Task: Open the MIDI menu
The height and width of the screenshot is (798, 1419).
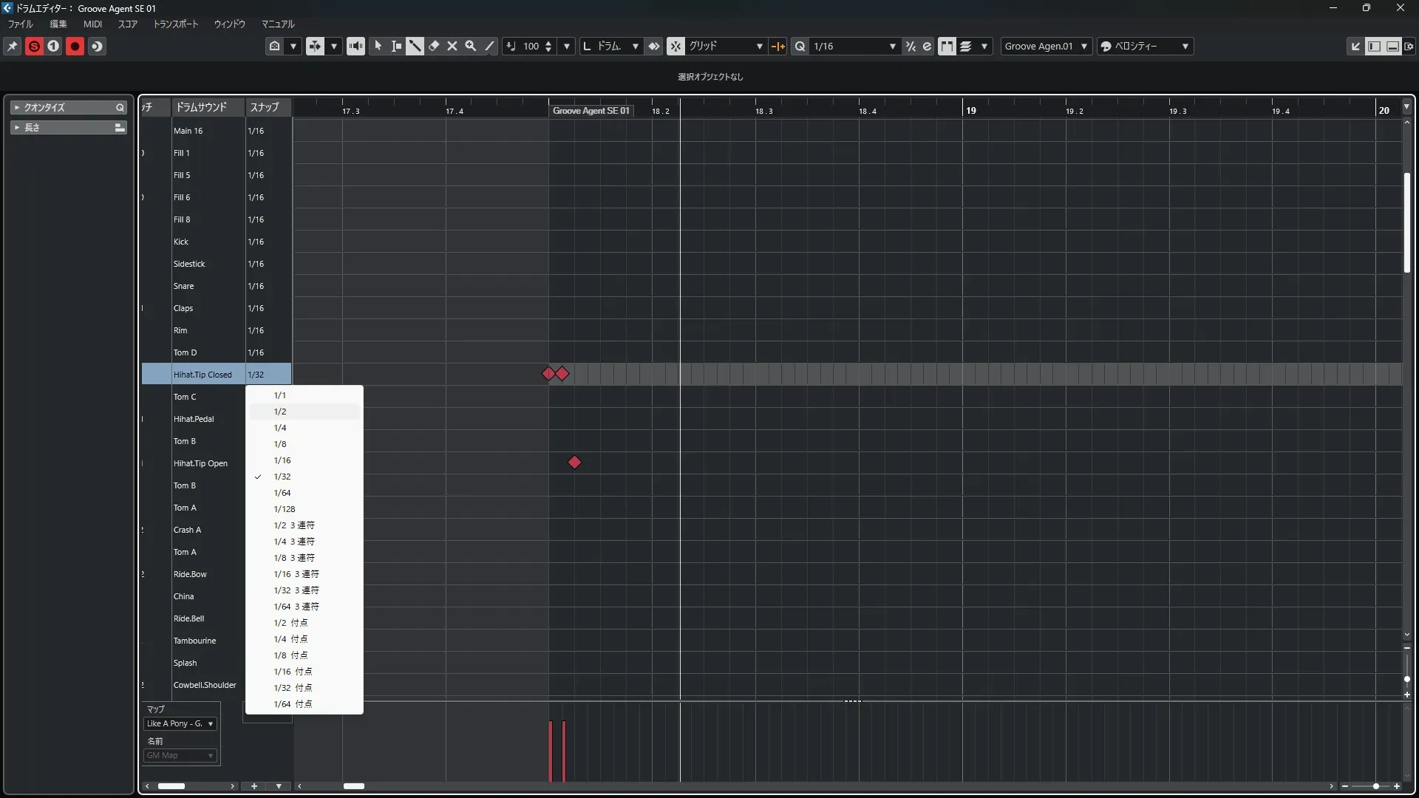Action: pos(92,24)
